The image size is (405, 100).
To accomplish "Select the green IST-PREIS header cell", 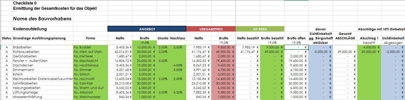I will [260, 29].
